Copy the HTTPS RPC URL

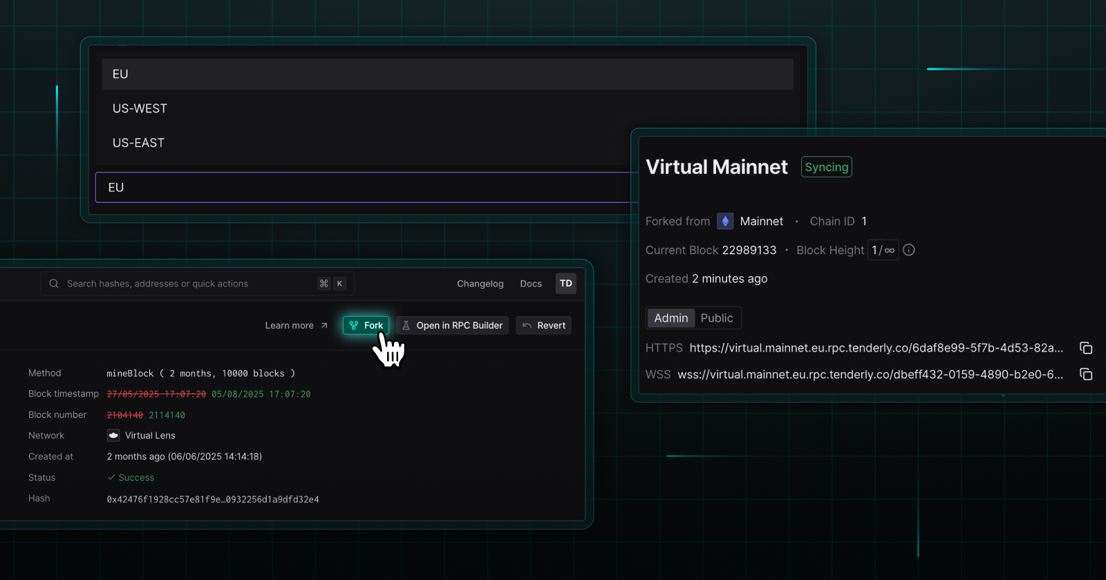[x=1086, y=347]
